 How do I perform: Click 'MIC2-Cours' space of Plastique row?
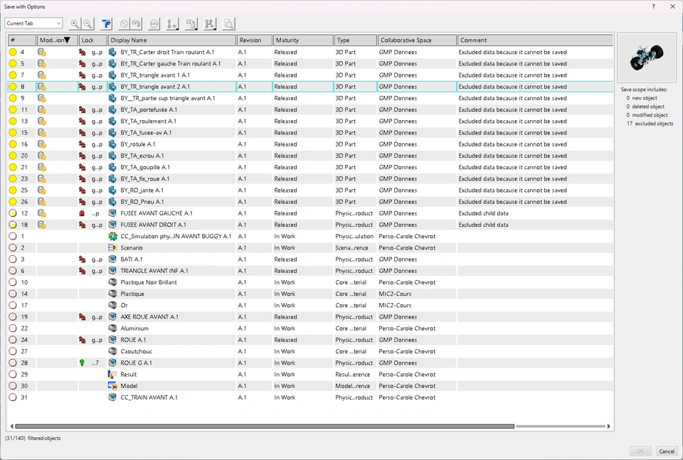[395, 294]
